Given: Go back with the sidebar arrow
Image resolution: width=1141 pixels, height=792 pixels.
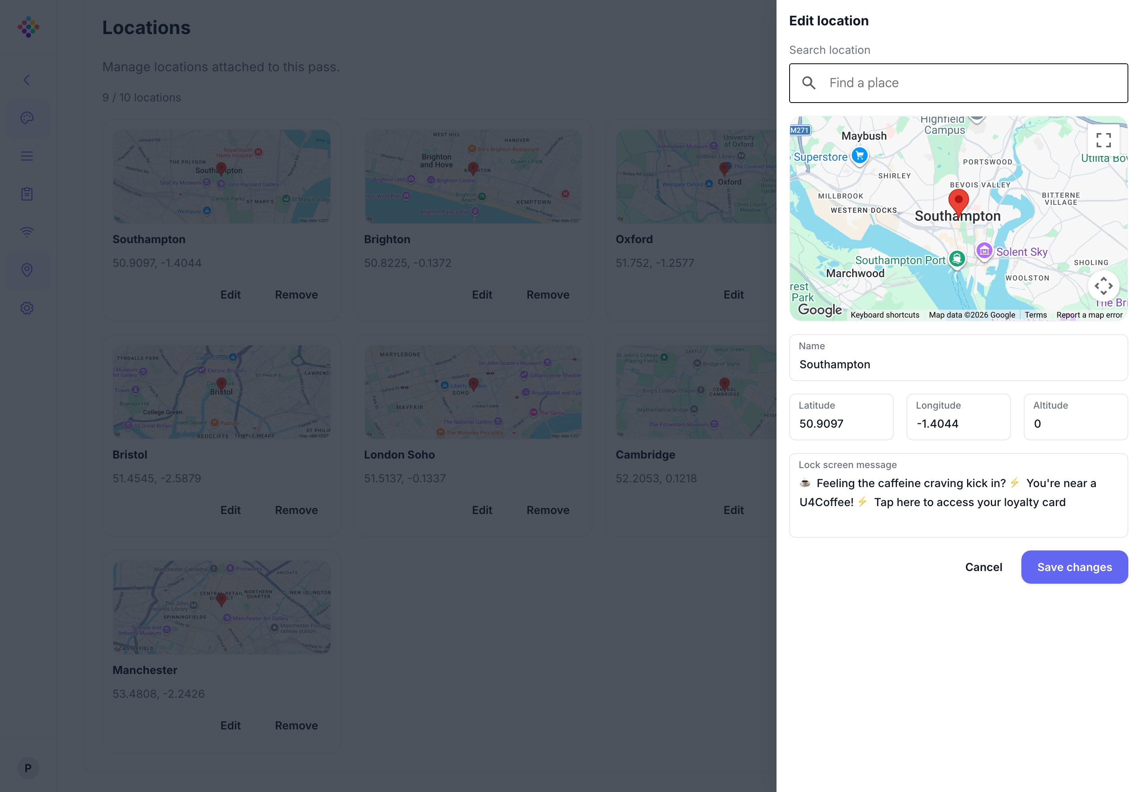Looking at the screenshot, I should point(27,80).
